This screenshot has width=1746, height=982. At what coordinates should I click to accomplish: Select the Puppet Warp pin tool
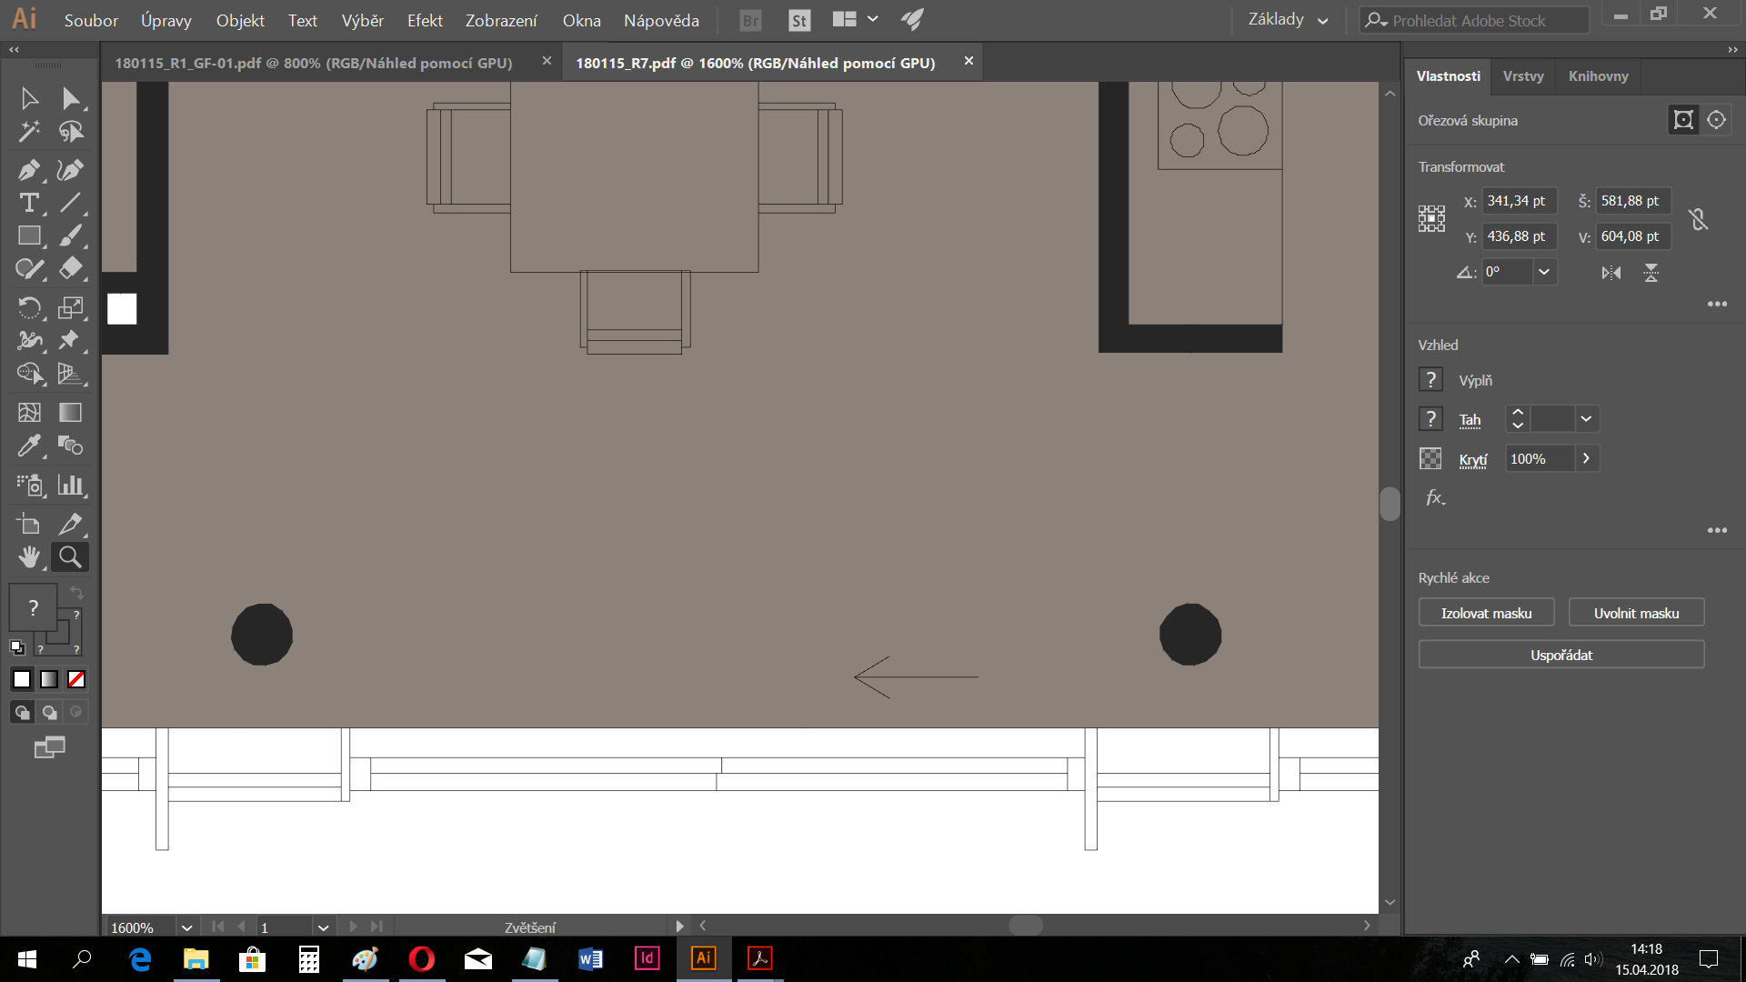pos(71,340)
